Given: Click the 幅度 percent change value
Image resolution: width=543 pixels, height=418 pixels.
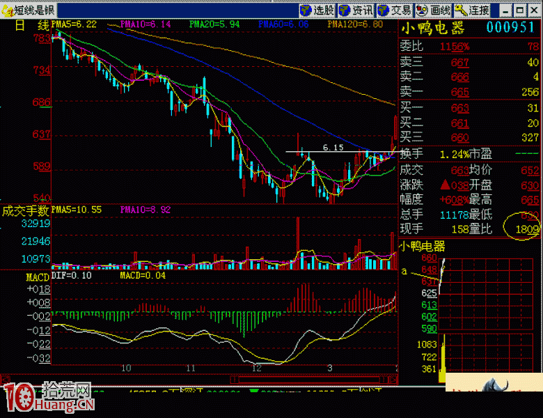Looking at the screenshot, I should coord(455,200).
